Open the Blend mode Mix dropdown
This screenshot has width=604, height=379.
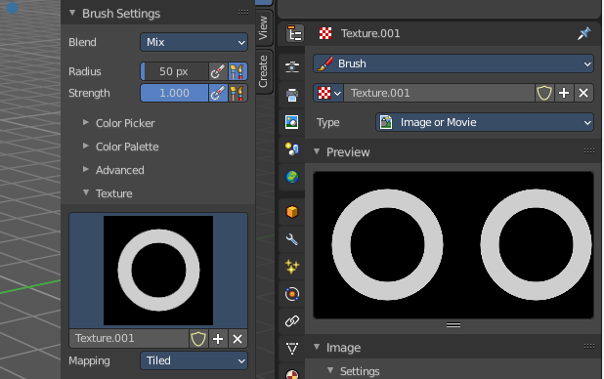(x=194, y=42)
